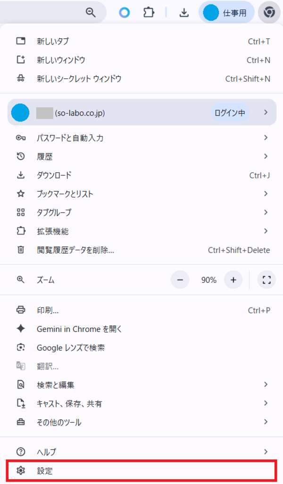
Task: Click the Chrome menu icon at top right
Action: [x=269, y=12]
